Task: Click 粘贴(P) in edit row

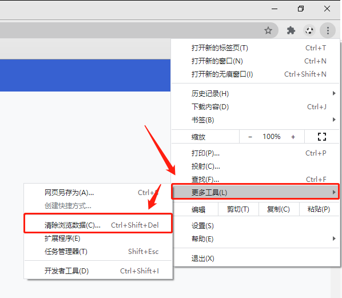Action: coord(319,209)
